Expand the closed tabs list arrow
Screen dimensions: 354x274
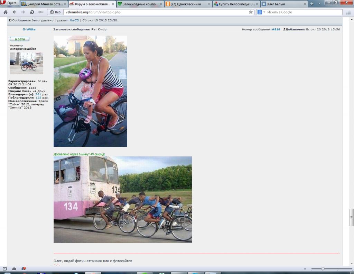[319, 4]
